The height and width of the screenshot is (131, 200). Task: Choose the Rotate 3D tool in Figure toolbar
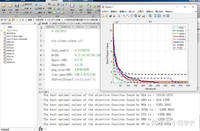[x=136, y=16]
